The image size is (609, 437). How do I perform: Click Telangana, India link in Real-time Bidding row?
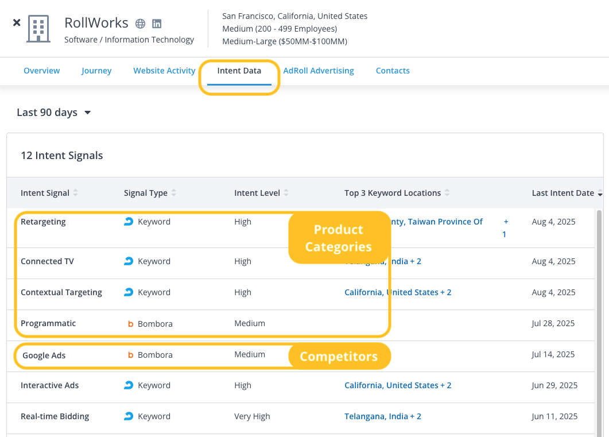coord(382,416)
